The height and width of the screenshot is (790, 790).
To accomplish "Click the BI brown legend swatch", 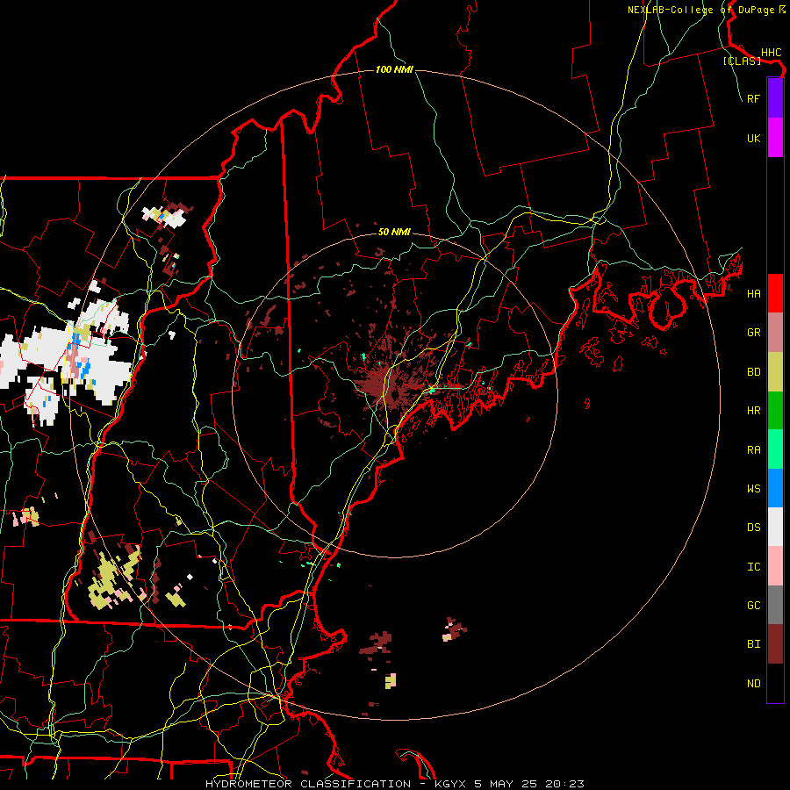I will [x=775, y=644].
